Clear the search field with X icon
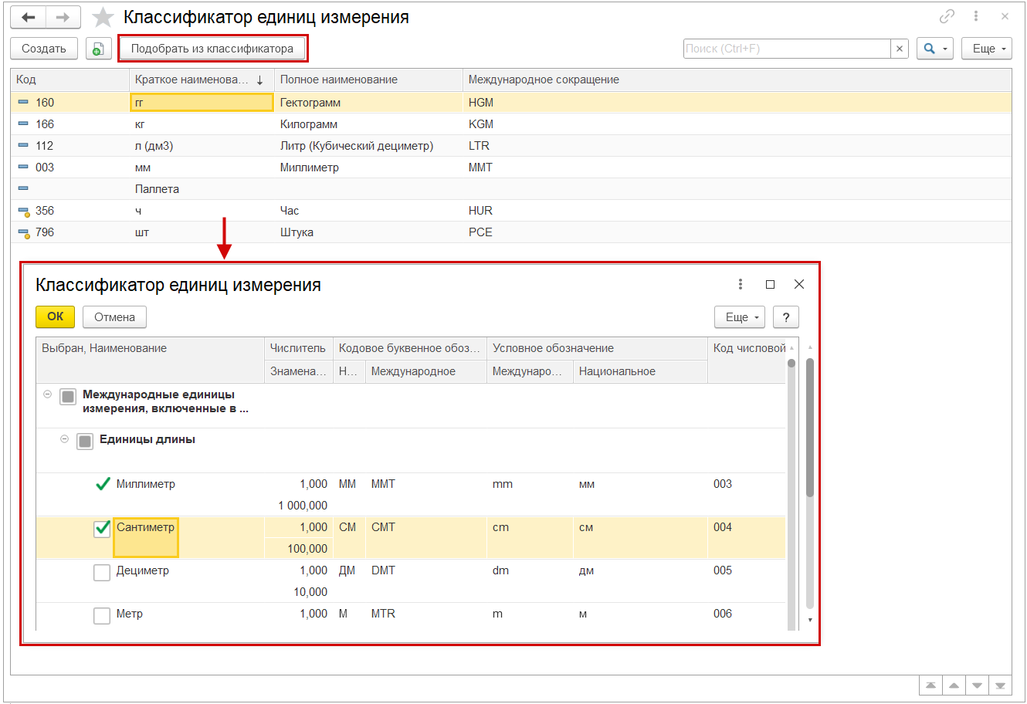 (x=900, y=49)
